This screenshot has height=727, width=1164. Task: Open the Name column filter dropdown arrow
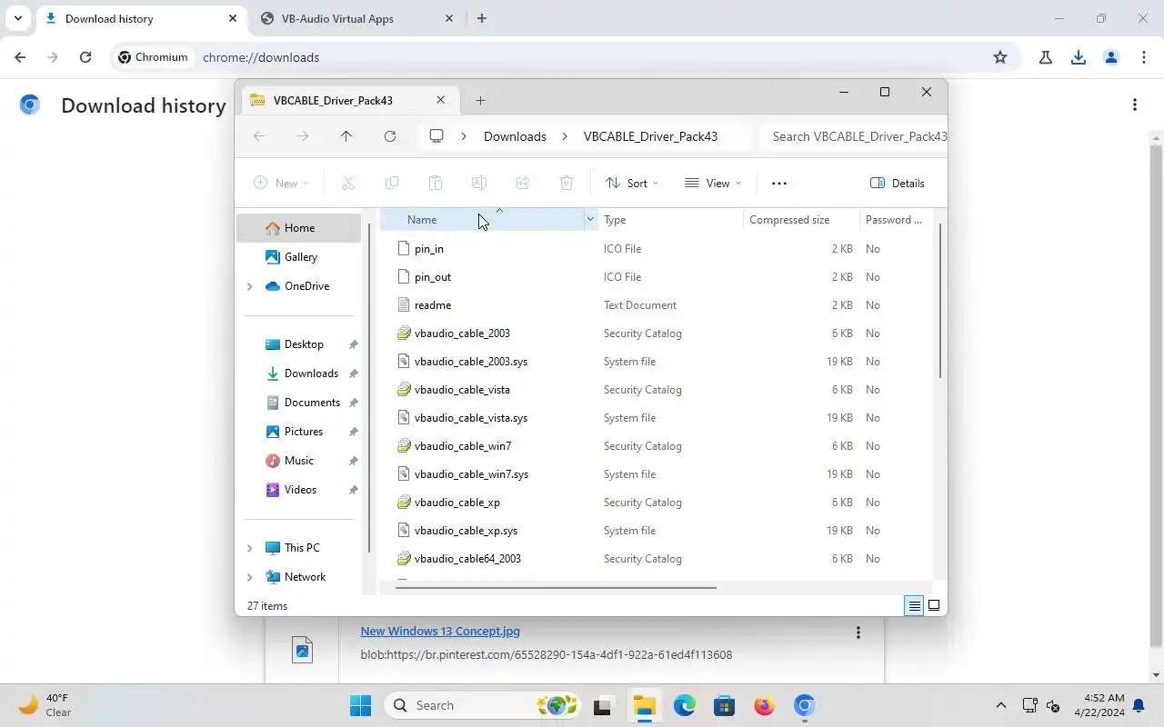(x=589, y=219)
